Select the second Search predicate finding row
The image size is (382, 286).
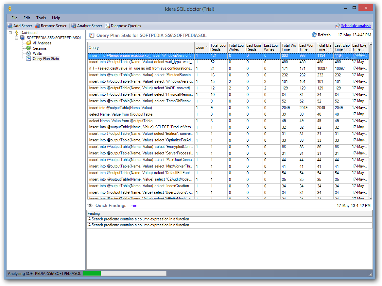230,225
